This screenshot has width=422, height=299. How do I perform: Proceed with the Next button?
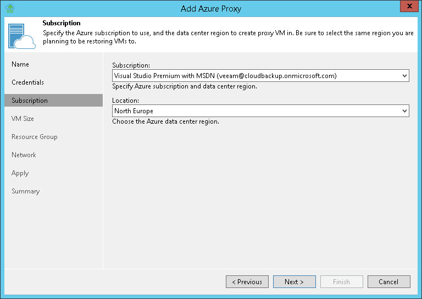point(295,282)
